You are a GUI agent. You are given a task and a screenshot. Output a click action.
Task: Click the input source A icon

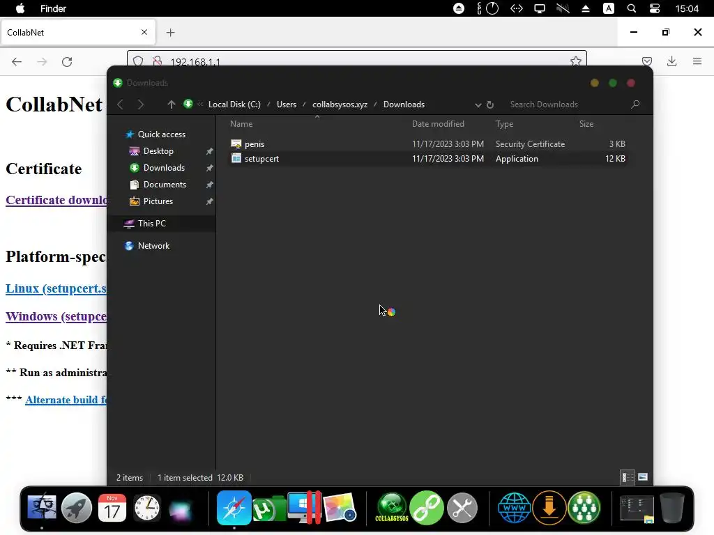click(x=608, y=8)
